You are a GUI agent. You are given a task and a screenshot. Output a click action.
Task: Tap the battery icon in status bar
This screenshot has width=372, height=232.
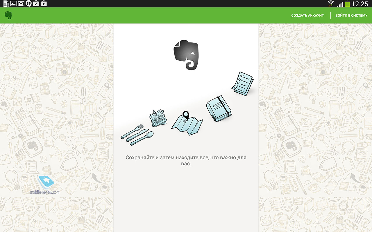tap(347, 4)
